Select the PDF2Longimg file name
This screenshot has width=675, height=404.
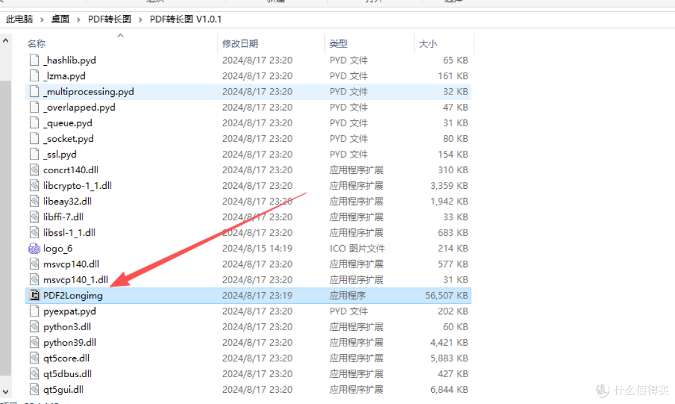pyautogui.click(x=72, y=295)
